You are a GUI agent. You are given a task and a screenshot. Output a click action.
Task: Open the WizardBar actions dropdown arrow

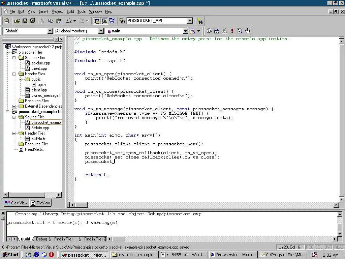[x=198, y=31]
